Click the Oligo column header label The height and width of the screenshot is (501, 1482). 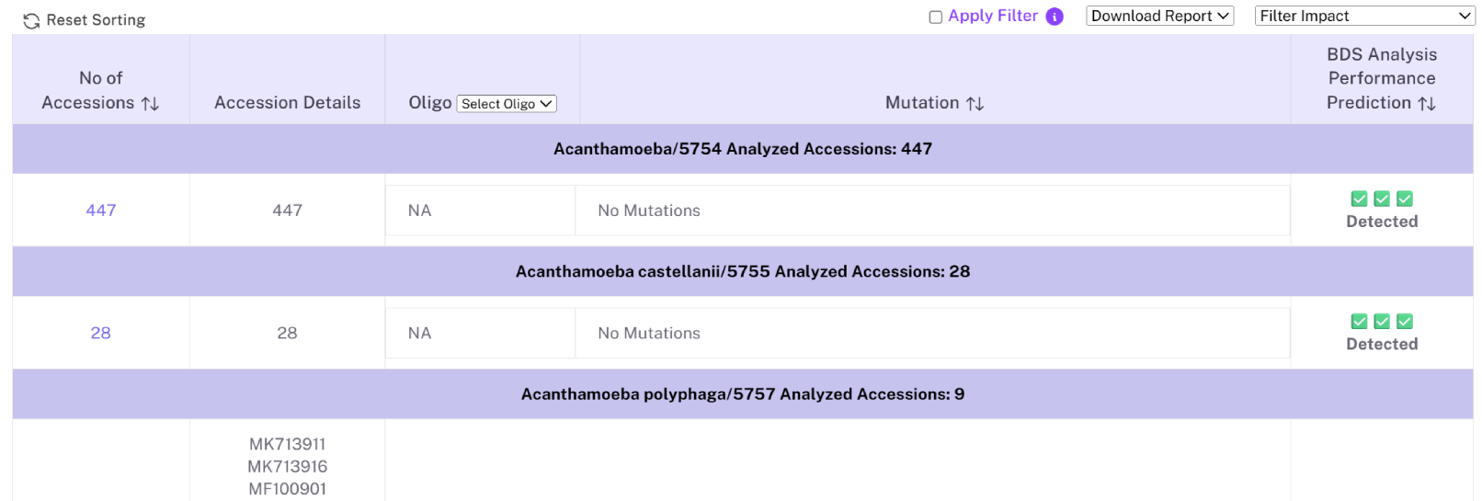pyautogui.click(x=429, y=103)
